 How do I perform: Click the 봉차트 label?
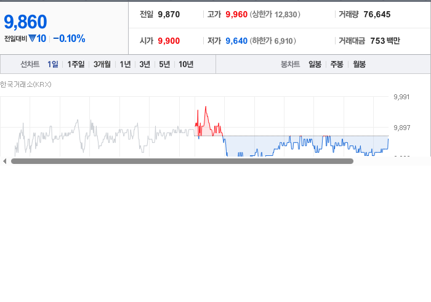coord(290,64)
